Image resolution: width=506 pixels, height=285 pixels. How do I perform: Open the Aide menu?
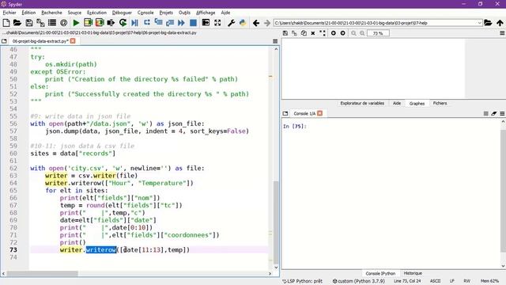(225, 13)
